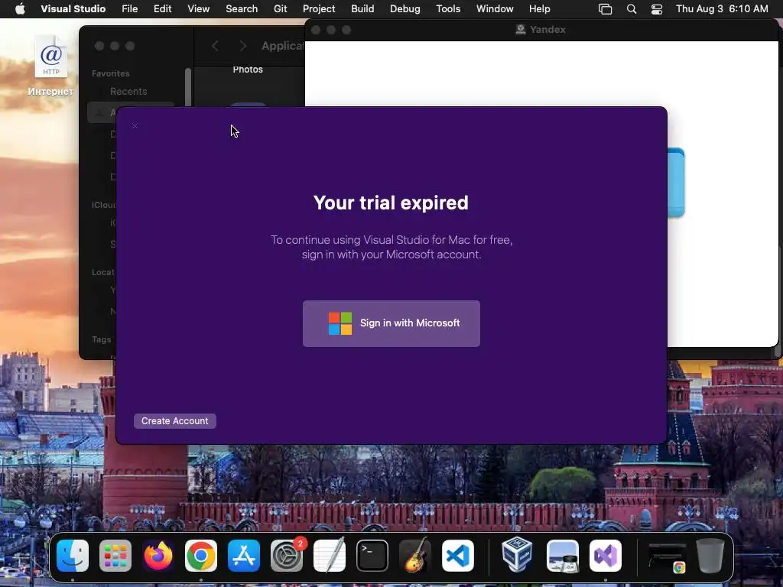783x587 pixels.
Task: Click Sign in with Microsoft button
Action: pyautogui.click(x=391, y=323)
